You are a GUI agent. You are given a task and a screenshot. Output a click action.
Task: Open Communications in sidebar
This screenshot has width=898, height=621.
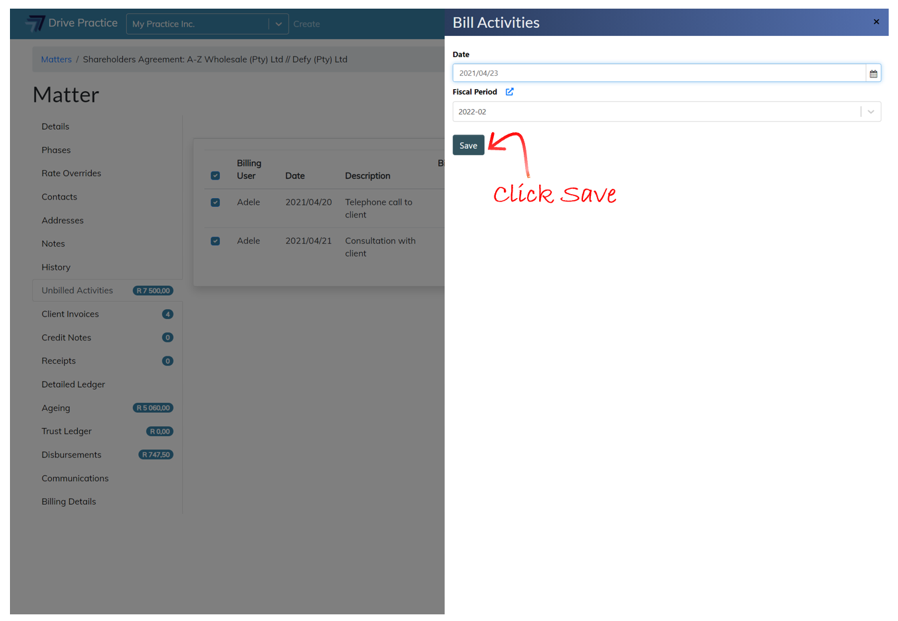[75, 478]
